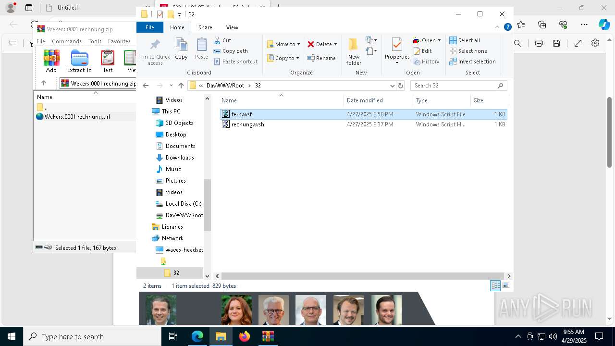Open the taskbar Task View button
615x346 pixels.
(x=173, y=336)
